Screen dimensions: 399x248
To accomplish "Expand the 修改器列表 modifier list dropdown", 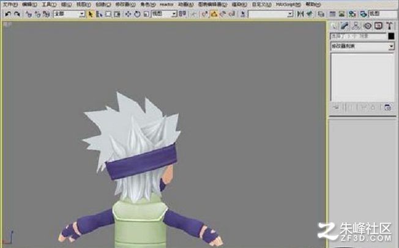I will [362, 46].
